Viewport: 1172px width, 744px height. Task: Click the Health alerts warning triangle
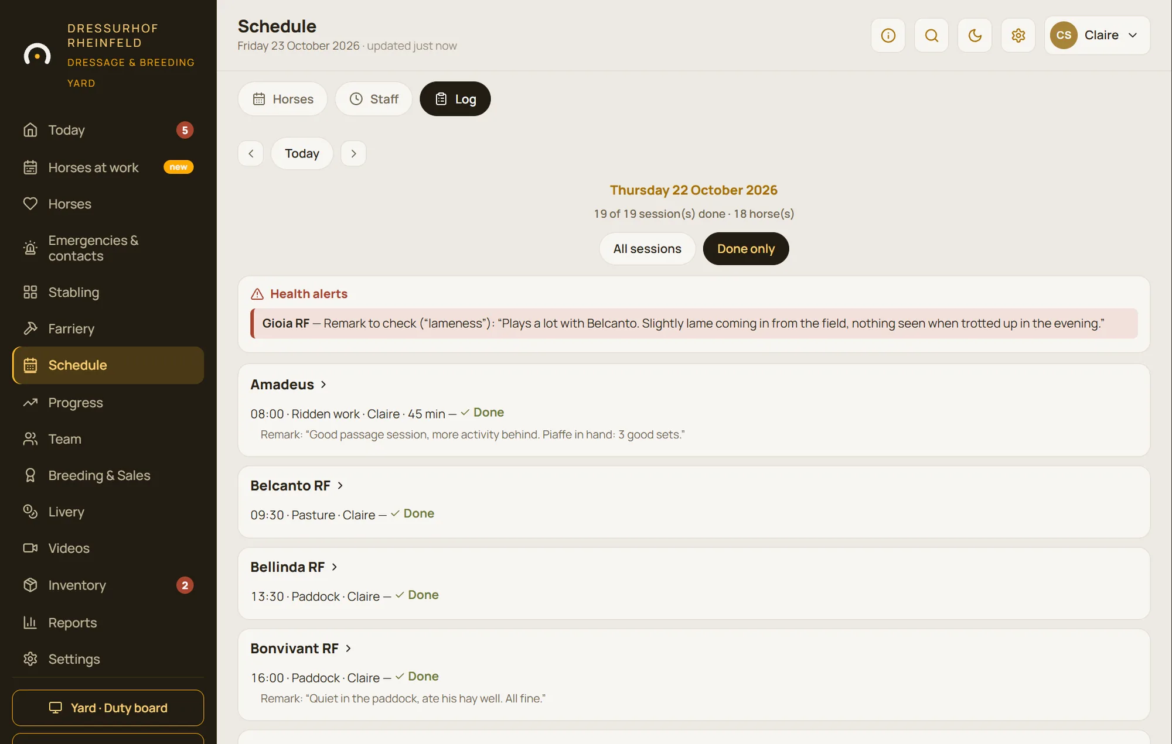click(x=257, y=294)
